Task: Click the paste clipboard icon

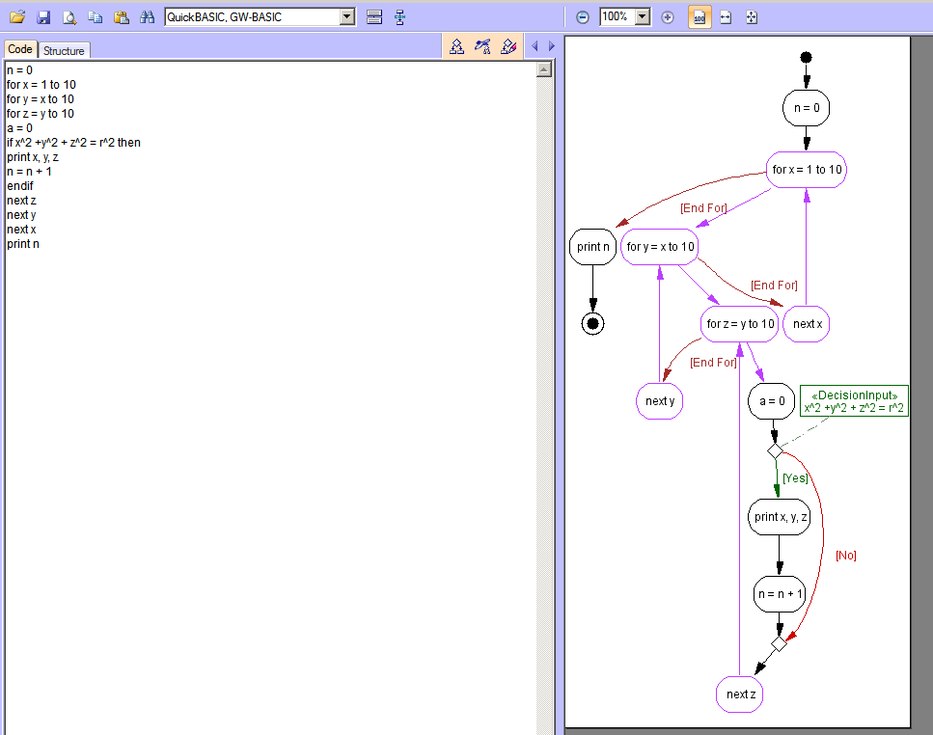Action: [x=121, y=17]
